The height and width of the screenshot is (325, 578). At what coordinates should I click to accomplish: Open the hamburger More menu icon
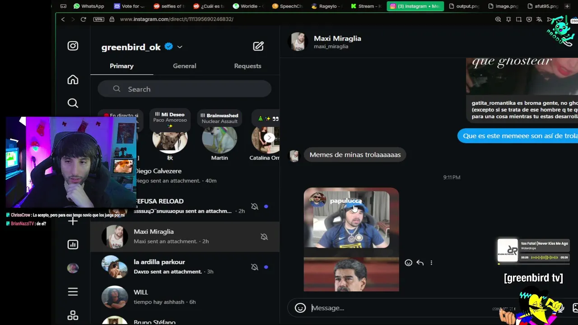click(73, 292)
